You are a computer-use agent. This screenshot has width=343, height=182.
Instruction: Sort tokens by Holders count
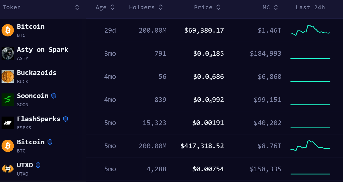[x=161, y=7]
